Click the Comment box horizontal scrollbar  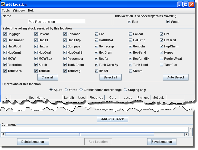pyautogui.click(x=80, y=134)
